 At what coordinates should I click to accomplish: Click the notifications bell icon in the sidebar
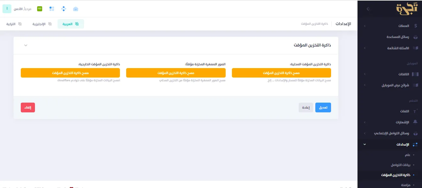415,122
